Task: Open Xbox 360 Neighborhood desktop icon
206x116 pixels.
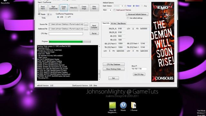Action: pos(113,107)
